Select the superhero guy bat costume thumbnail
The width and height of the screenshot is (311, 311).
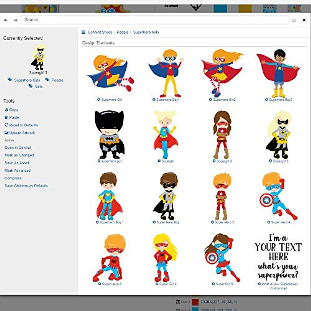(109, 135)
